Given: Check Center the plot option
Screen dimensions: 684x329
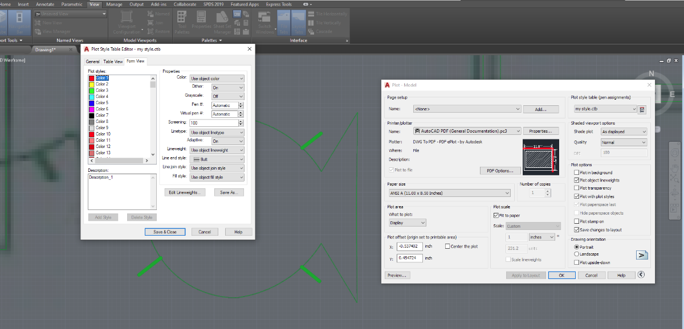Looking at the screenshot, I should (447, 246).
